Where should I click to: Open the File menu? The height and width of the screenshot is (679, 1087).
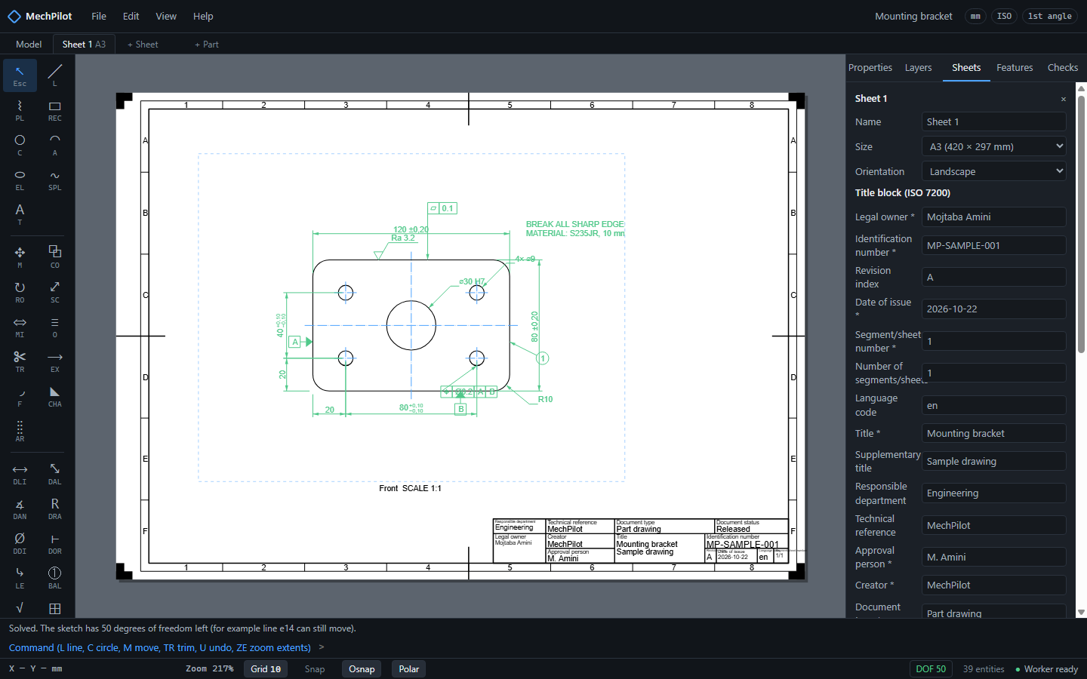click(x=99, y=16)
